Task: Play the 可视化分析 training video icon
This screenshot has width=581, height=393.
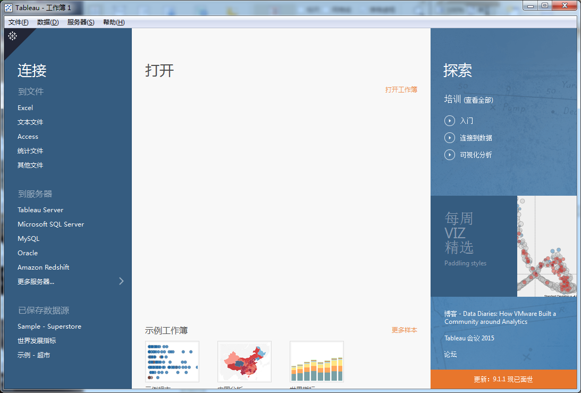Action: click(x=450, y=155)
